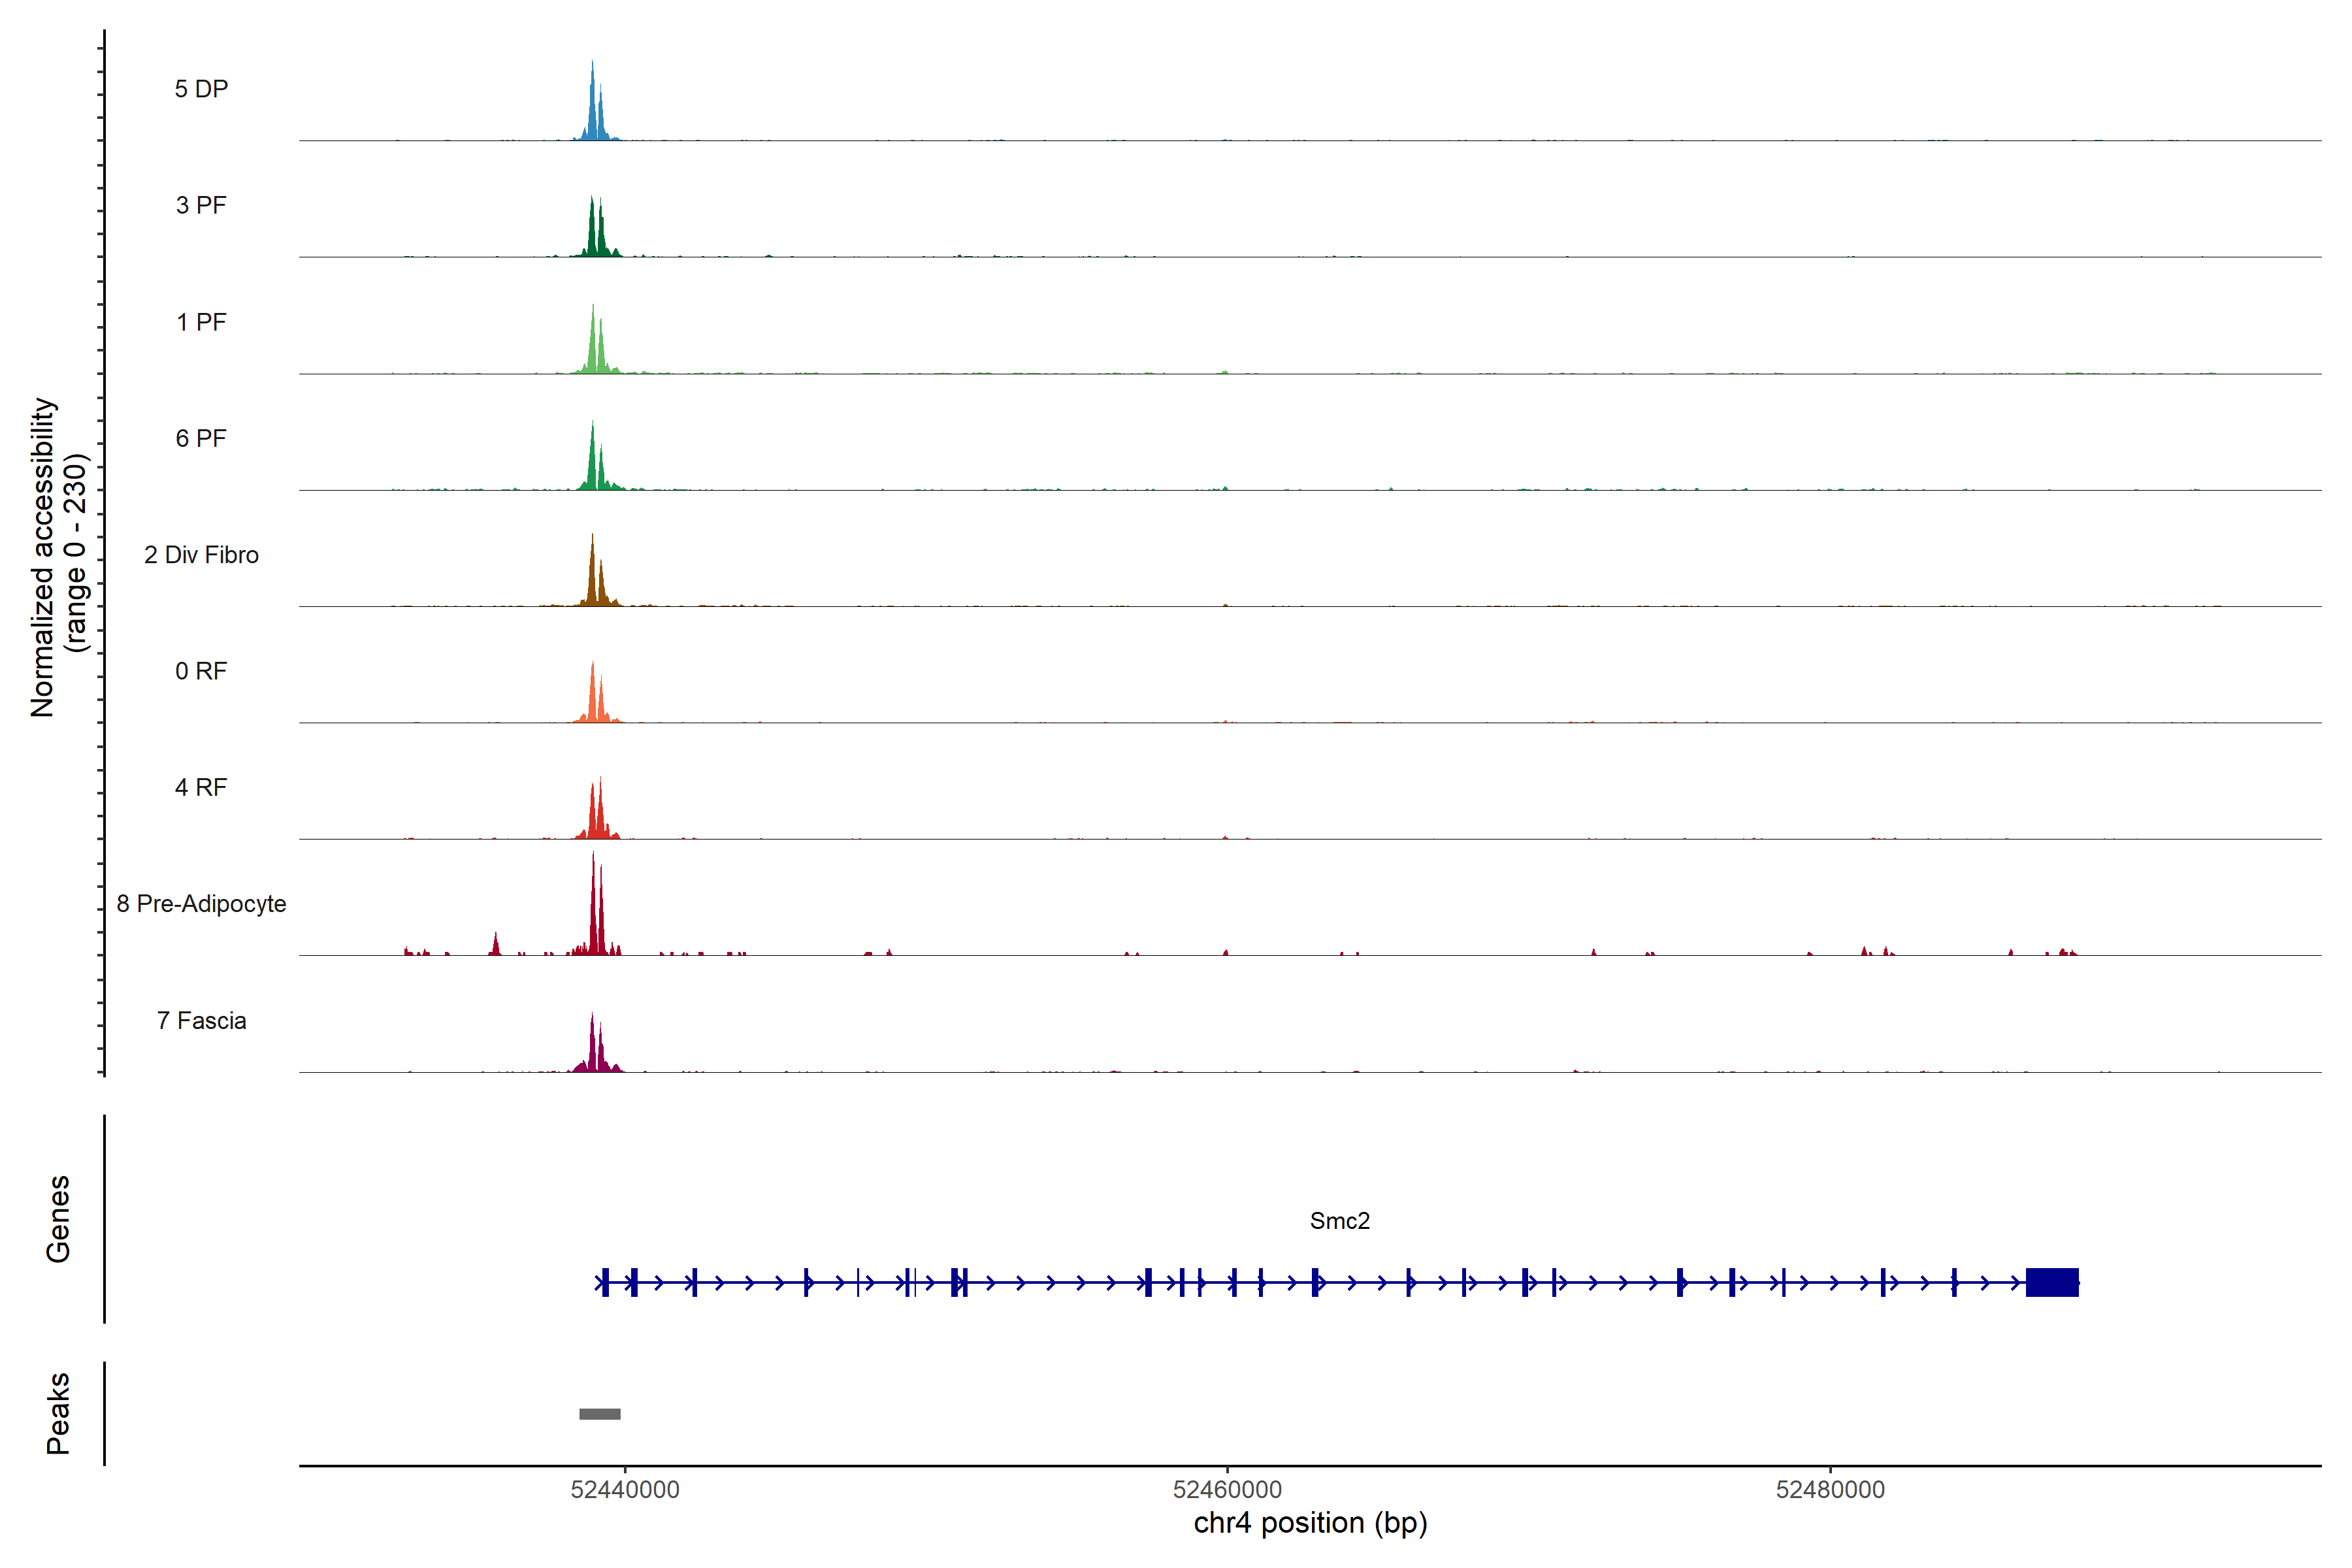Image resolution: width=2352 pixels, height=1568 pixels.
Task: Click the 2 Div Fibro label
Action: [201, 555]
